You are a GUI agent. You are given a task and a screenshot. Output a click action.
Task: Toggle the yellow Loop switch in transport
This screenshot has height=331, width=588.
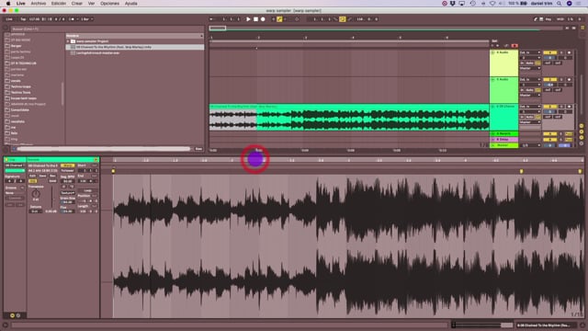[x=343, y=19]
